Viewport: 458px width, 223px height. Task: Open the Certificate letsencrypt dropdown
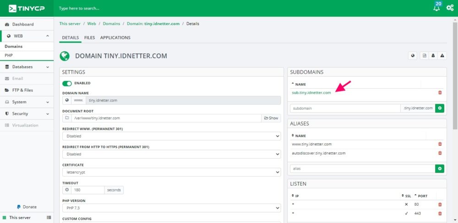tap(171, 172)
